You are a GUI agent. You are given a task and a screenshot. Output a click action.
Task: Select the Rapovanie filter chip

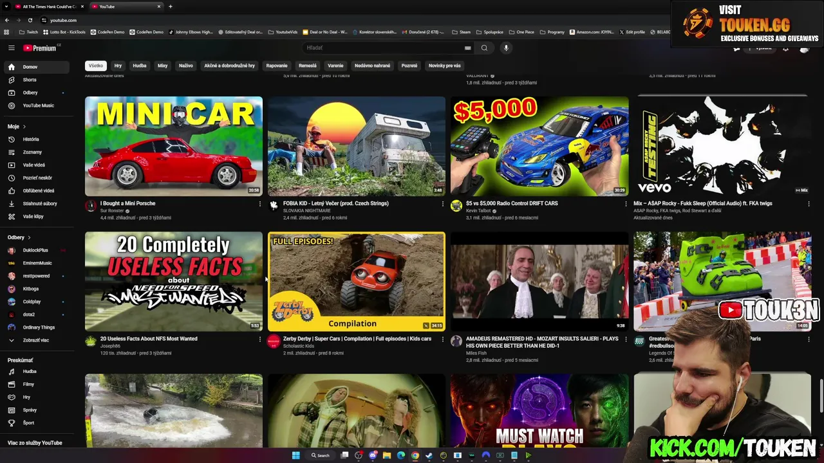[x=277, y=66]
